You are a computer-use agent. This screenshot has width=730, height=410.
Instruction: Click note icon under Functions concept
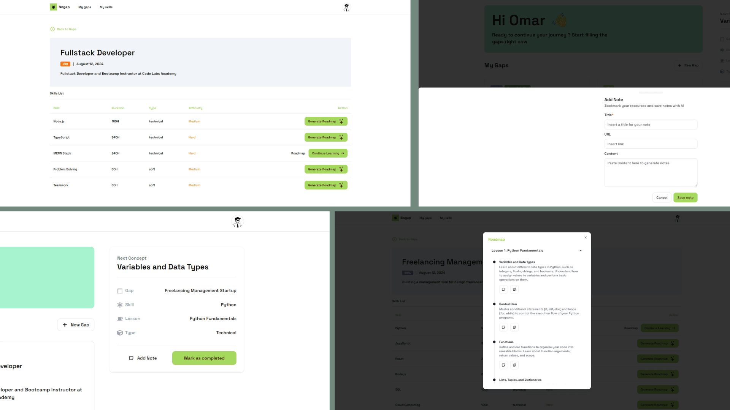coord(503,365)
